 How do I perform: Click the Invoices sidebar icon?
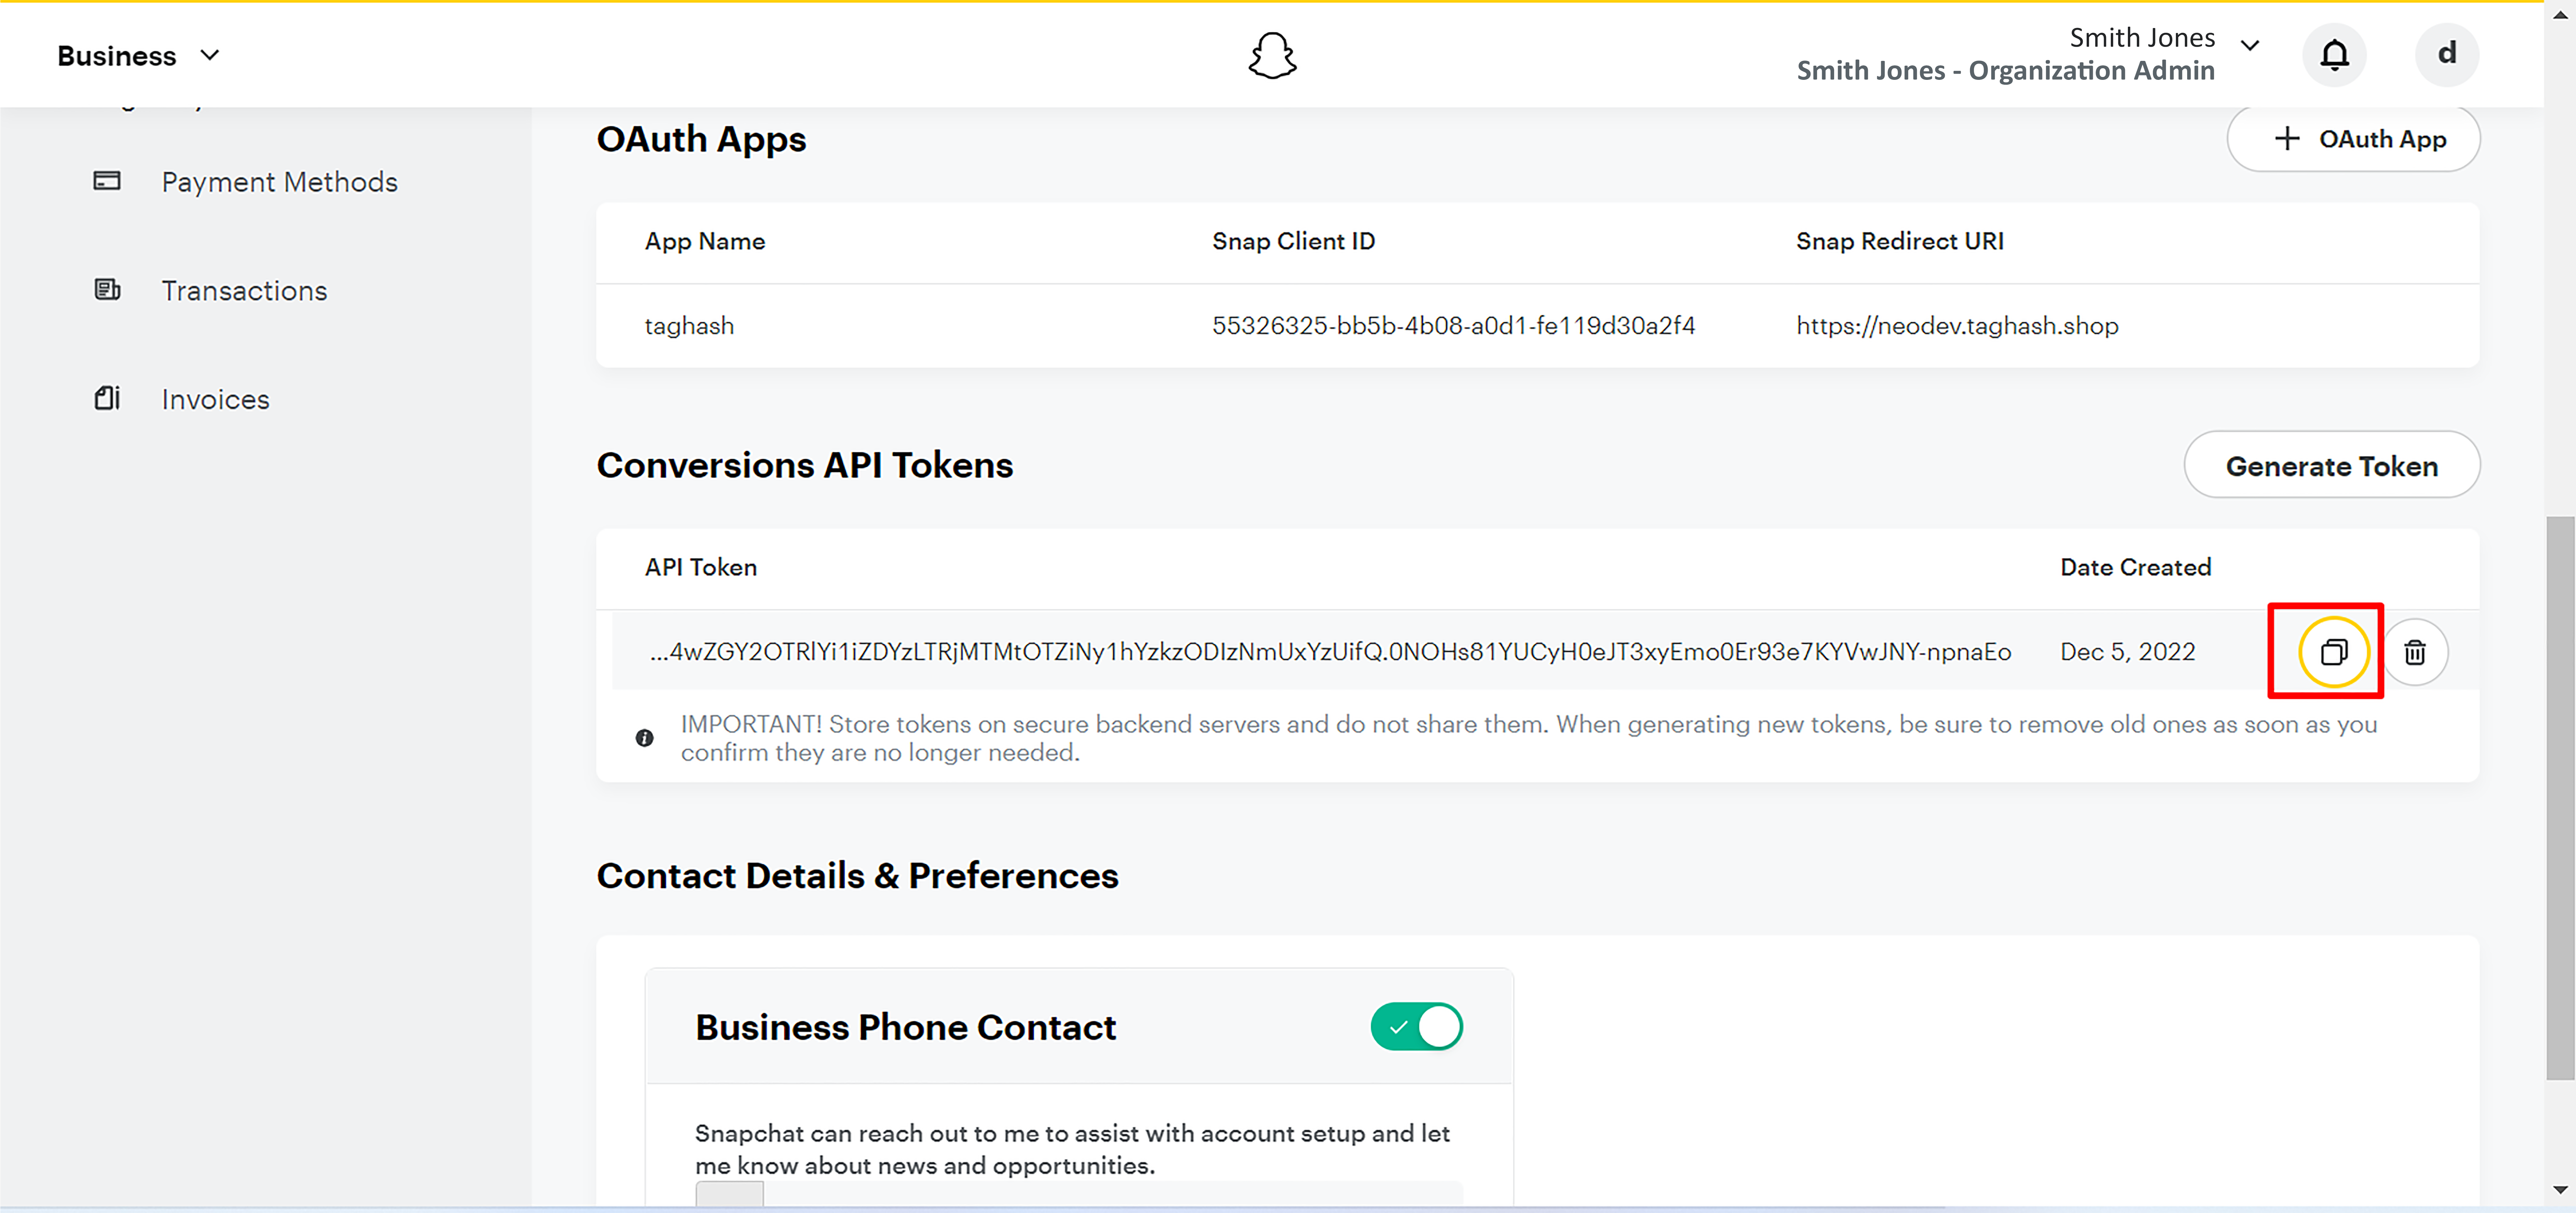click(x=107, y=399)
